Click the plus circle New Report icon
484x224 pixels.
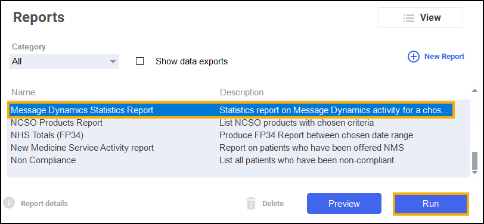(414, 57)
